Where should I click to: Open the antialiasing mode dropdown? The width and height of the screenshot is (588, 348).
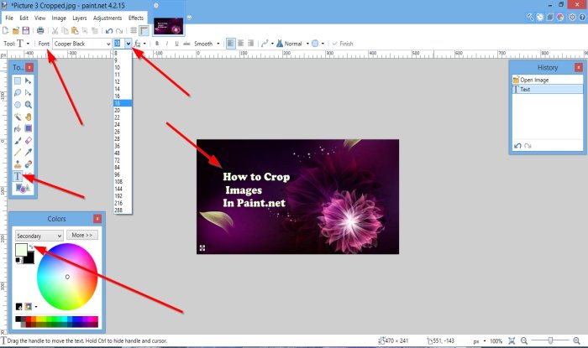[x=318, y=44]
